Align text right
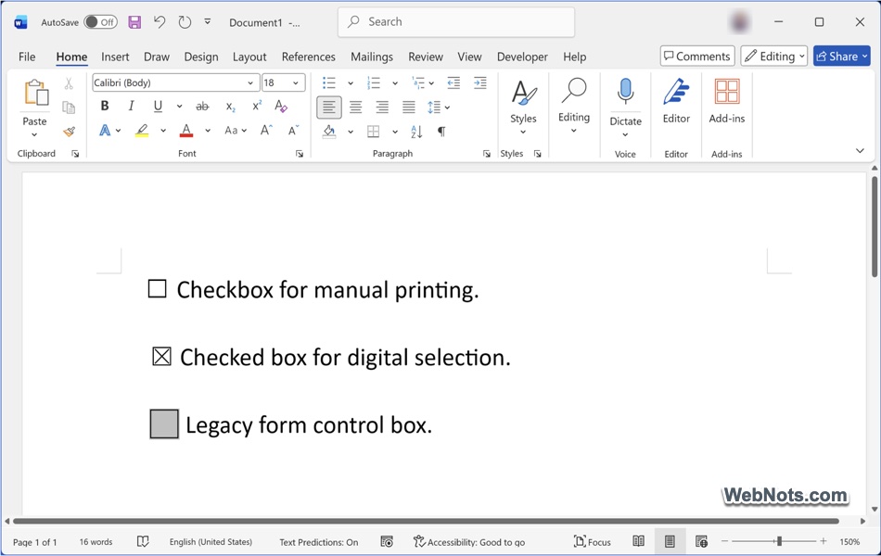881x556 pixels. click(x=382, y=107)
